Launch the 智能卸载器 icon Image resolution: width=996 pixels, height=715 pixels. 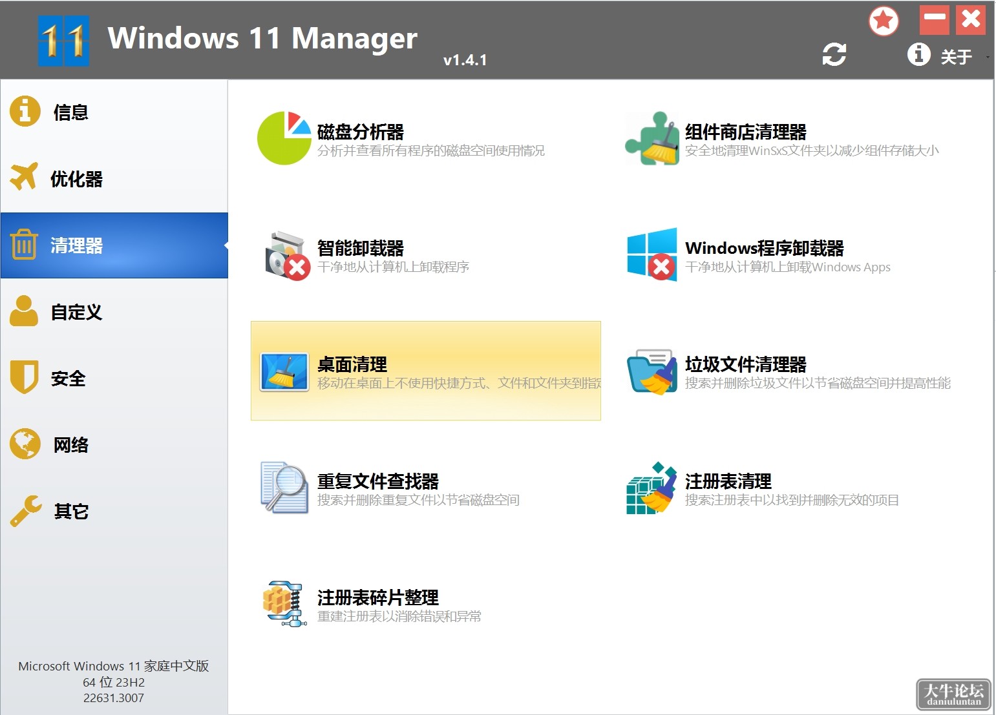tap(288, 254)
